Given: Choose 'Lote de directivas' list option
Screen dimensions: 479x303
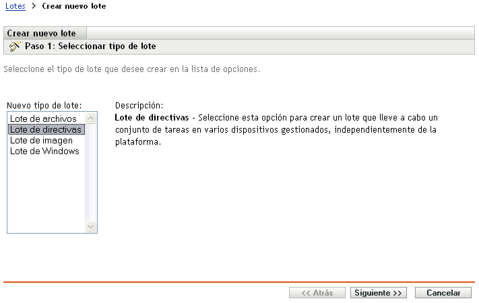Looking at the screenshot, I should pyautogui.click(x=45, y=129).
